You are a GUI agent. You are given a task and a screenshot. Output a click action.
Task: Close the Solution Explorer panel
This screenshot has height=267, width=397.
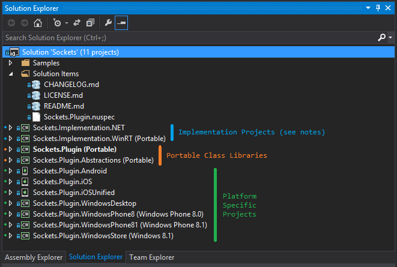coord(388,8)
